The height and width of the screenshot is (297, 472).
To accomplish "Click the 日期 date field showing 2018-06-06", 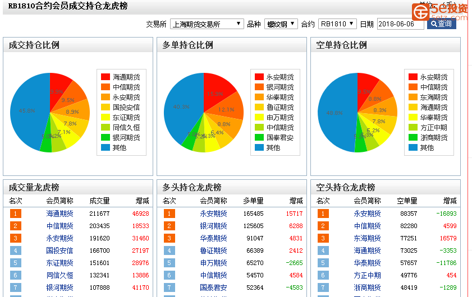I will pos(400,24).
